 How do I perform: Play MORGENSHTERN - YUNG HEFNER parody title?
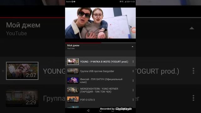(99, 90)
